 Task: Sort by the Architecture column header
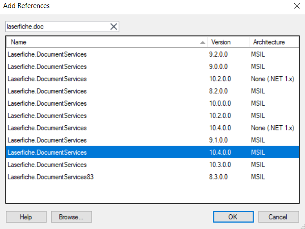[274, 42]
